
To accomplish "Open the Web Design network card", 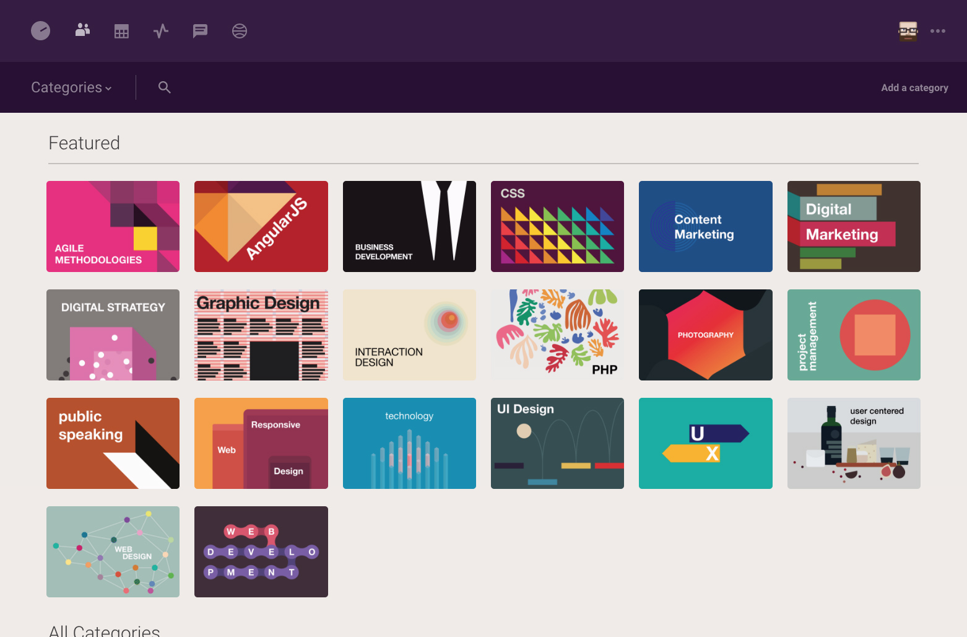I will 113,551.
